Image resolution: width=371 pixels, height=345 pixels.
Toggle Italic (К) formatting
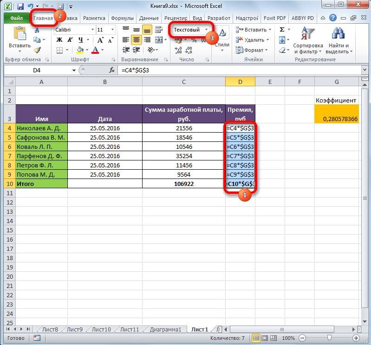(x=70, y=40)
